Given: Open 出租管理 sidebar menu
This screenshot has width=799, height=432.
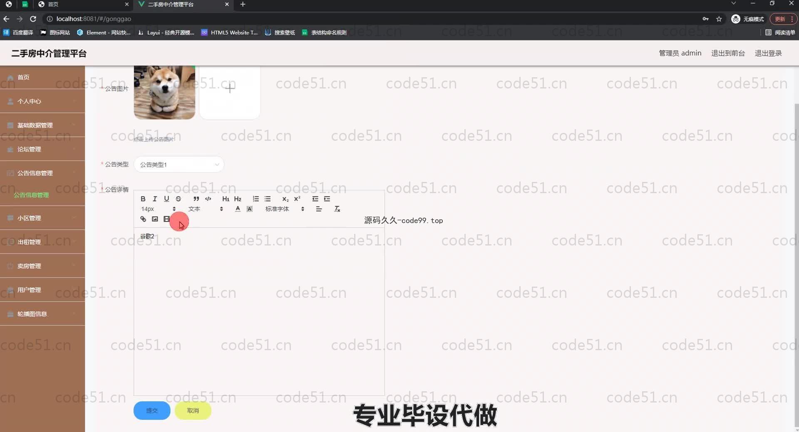Looking at the screenshot, I should coord(42,242).
